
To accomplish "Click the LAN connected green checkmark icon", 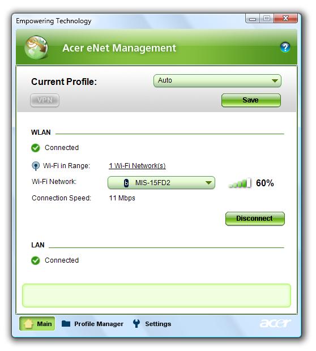I will point(35,260).
